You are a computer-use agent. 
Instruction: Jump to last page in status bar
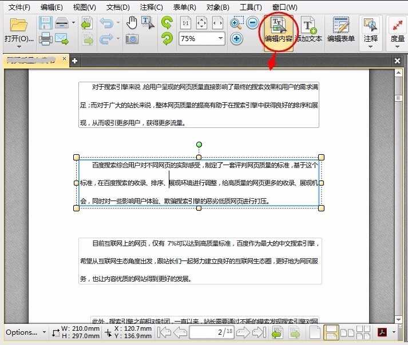[x=259, y=332]
